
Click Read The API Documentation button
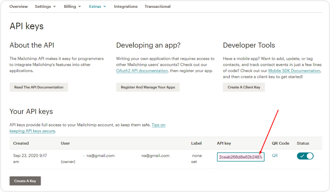39,87
